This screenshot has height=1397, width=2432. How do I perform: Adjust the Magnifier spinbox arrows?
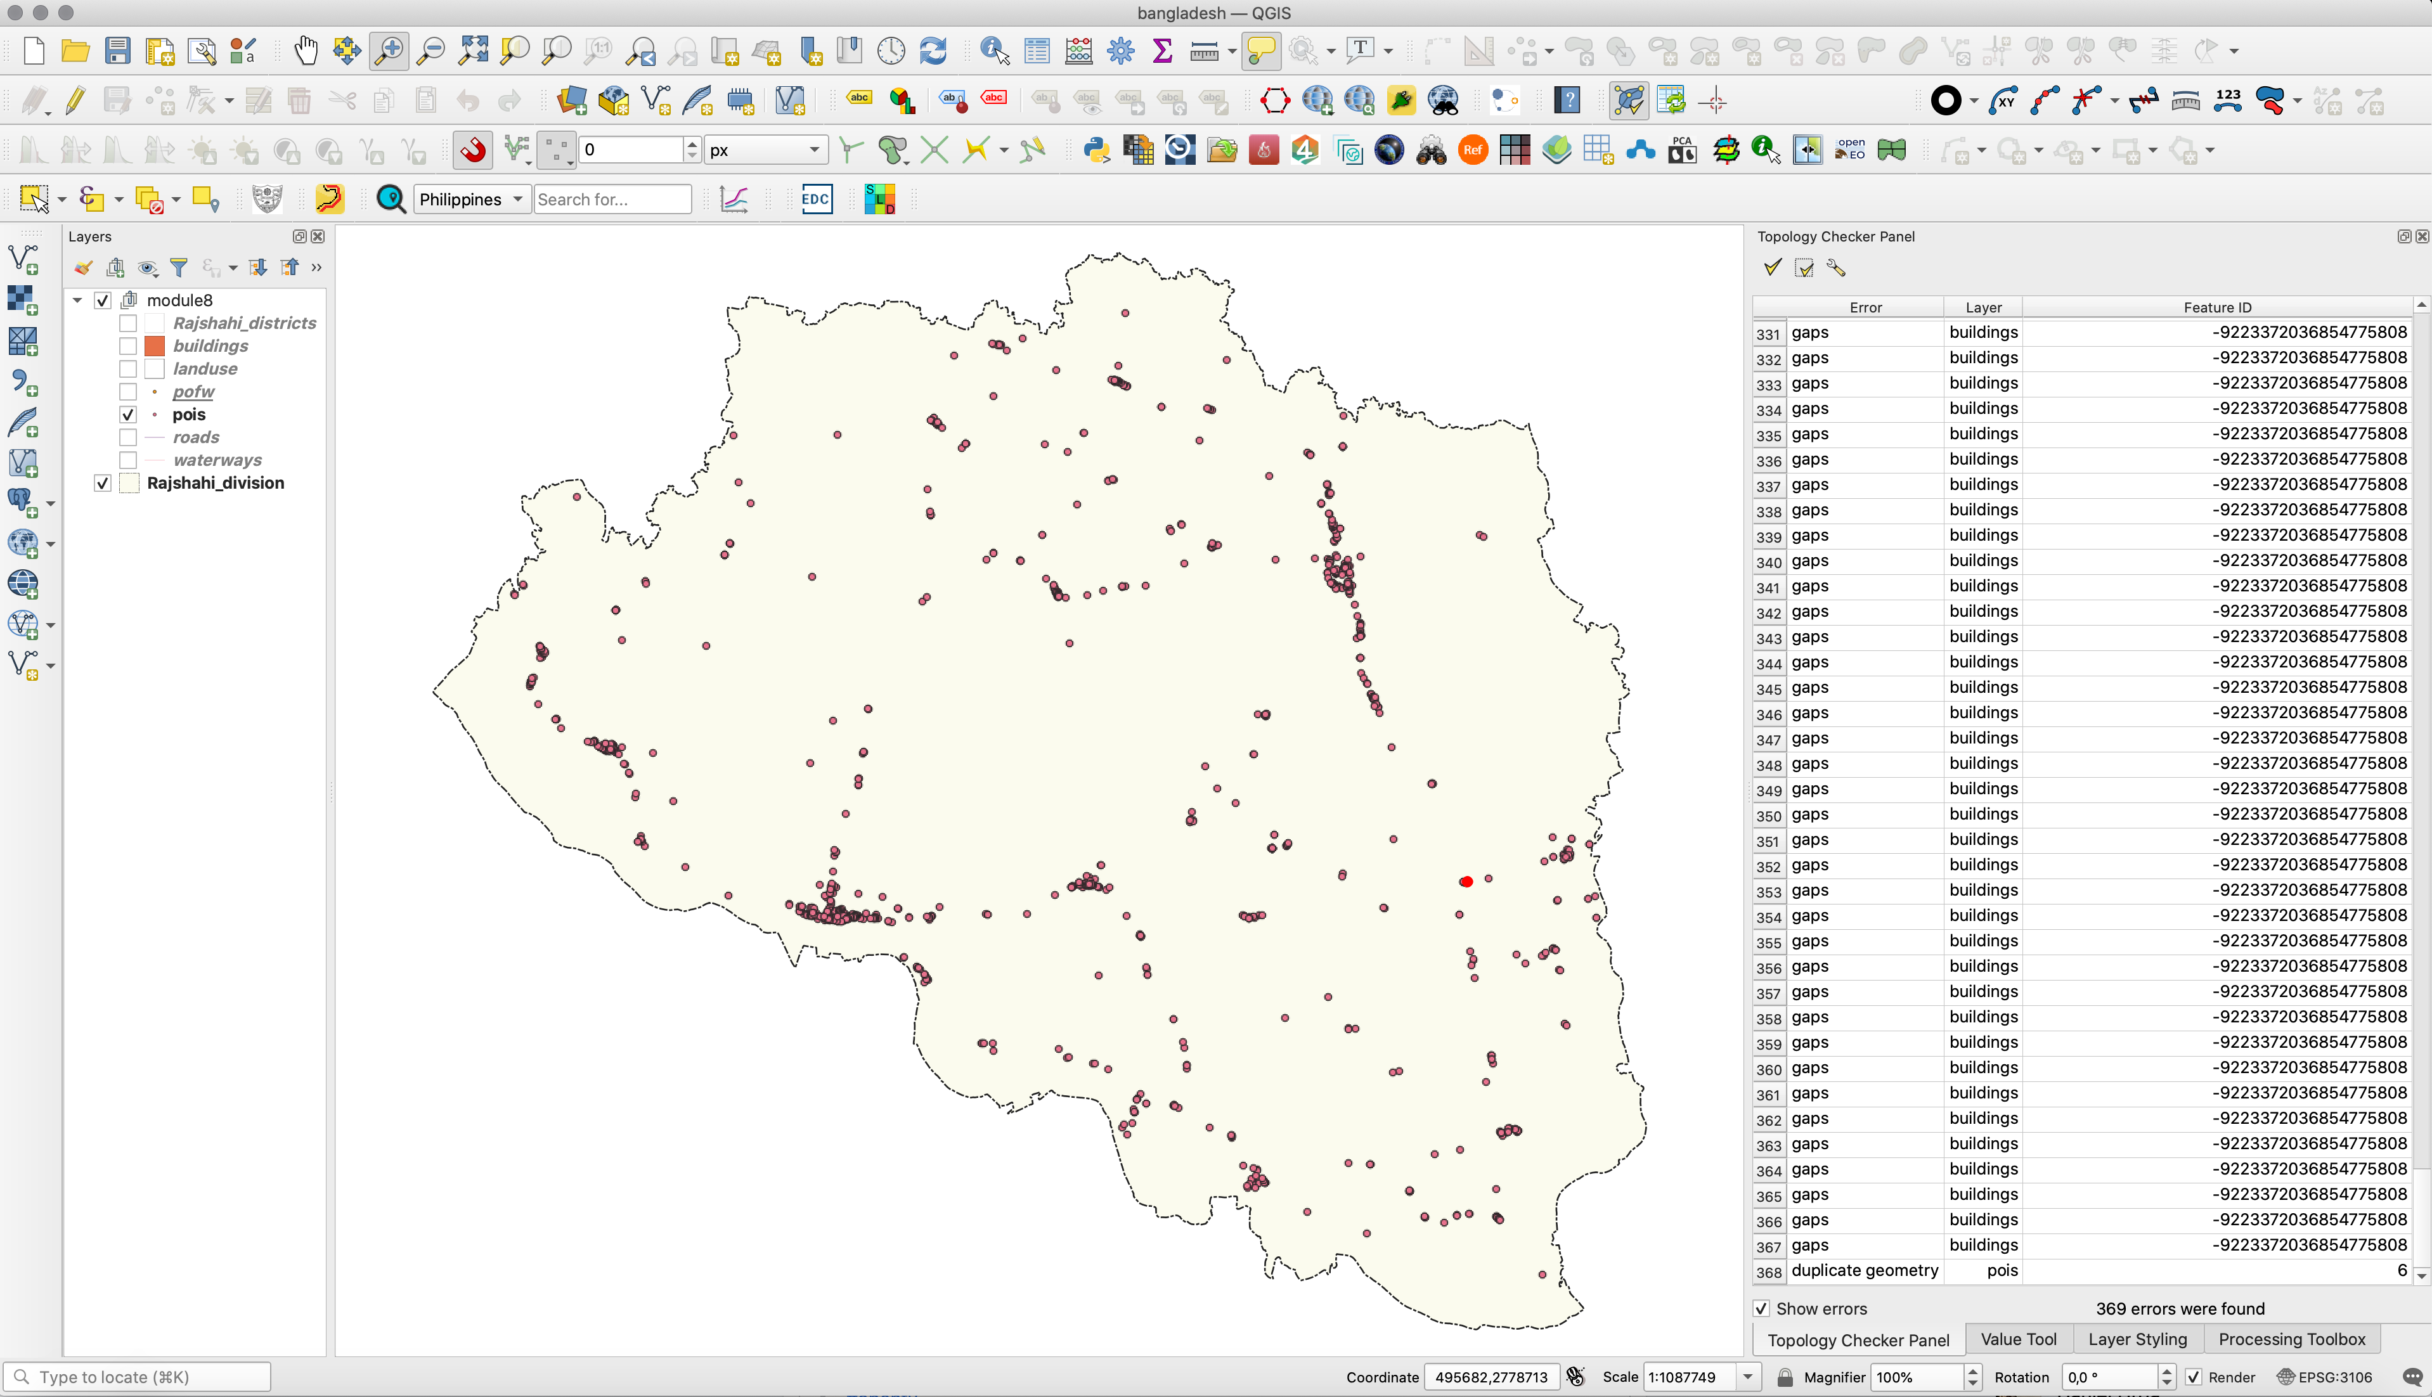(1973, 1377)
